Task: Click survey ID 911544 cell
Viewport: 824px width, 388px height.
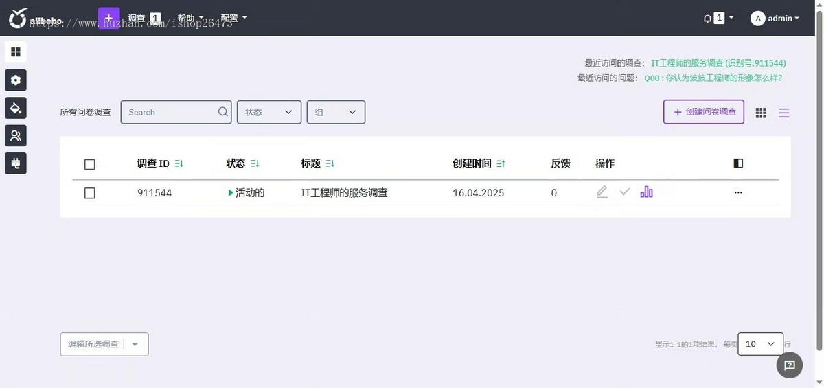Action: [x=154, y=193]
